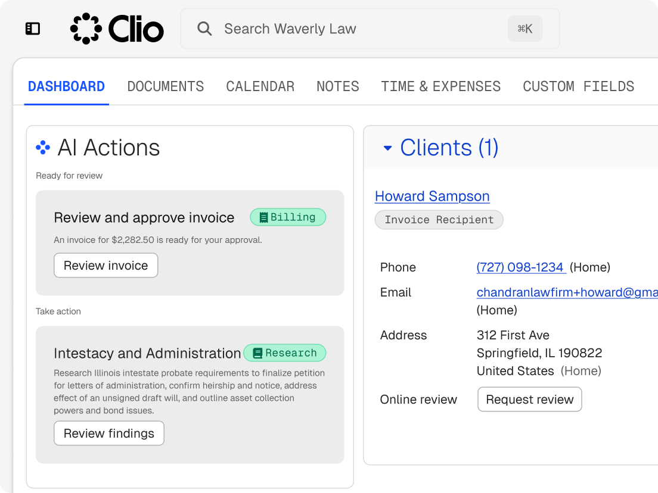Viewport: 658px width, 493px height.
Task: Go to Time & Expenses tab
Action: (440, 86)
